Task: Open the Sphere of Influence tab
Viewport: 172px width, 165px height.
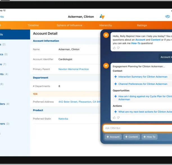Action: (x=69, y=25)
